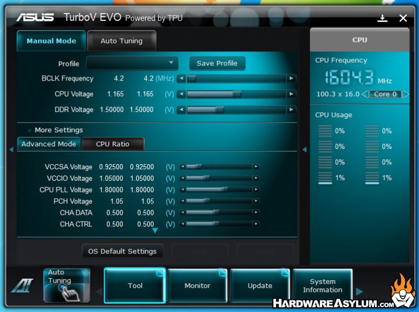The height and width of the screenshot is (312, 419).
Task: Click the CPU PLL Voltage slider
Action: point(219,189)
